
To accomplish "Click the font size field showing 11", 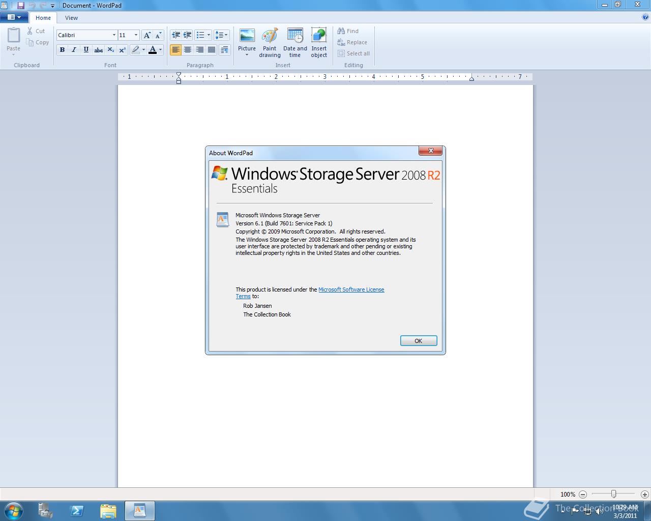I will pos(125,35).
